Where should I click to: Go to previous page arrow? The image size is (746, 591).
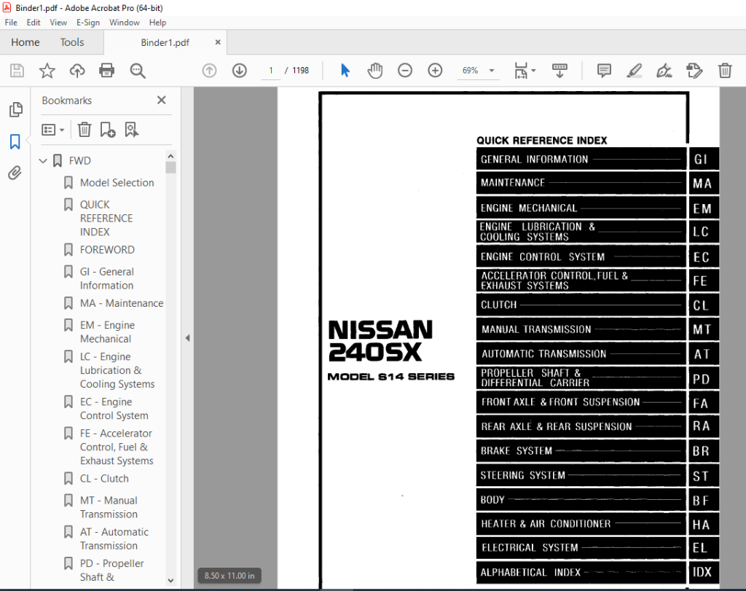209,71
